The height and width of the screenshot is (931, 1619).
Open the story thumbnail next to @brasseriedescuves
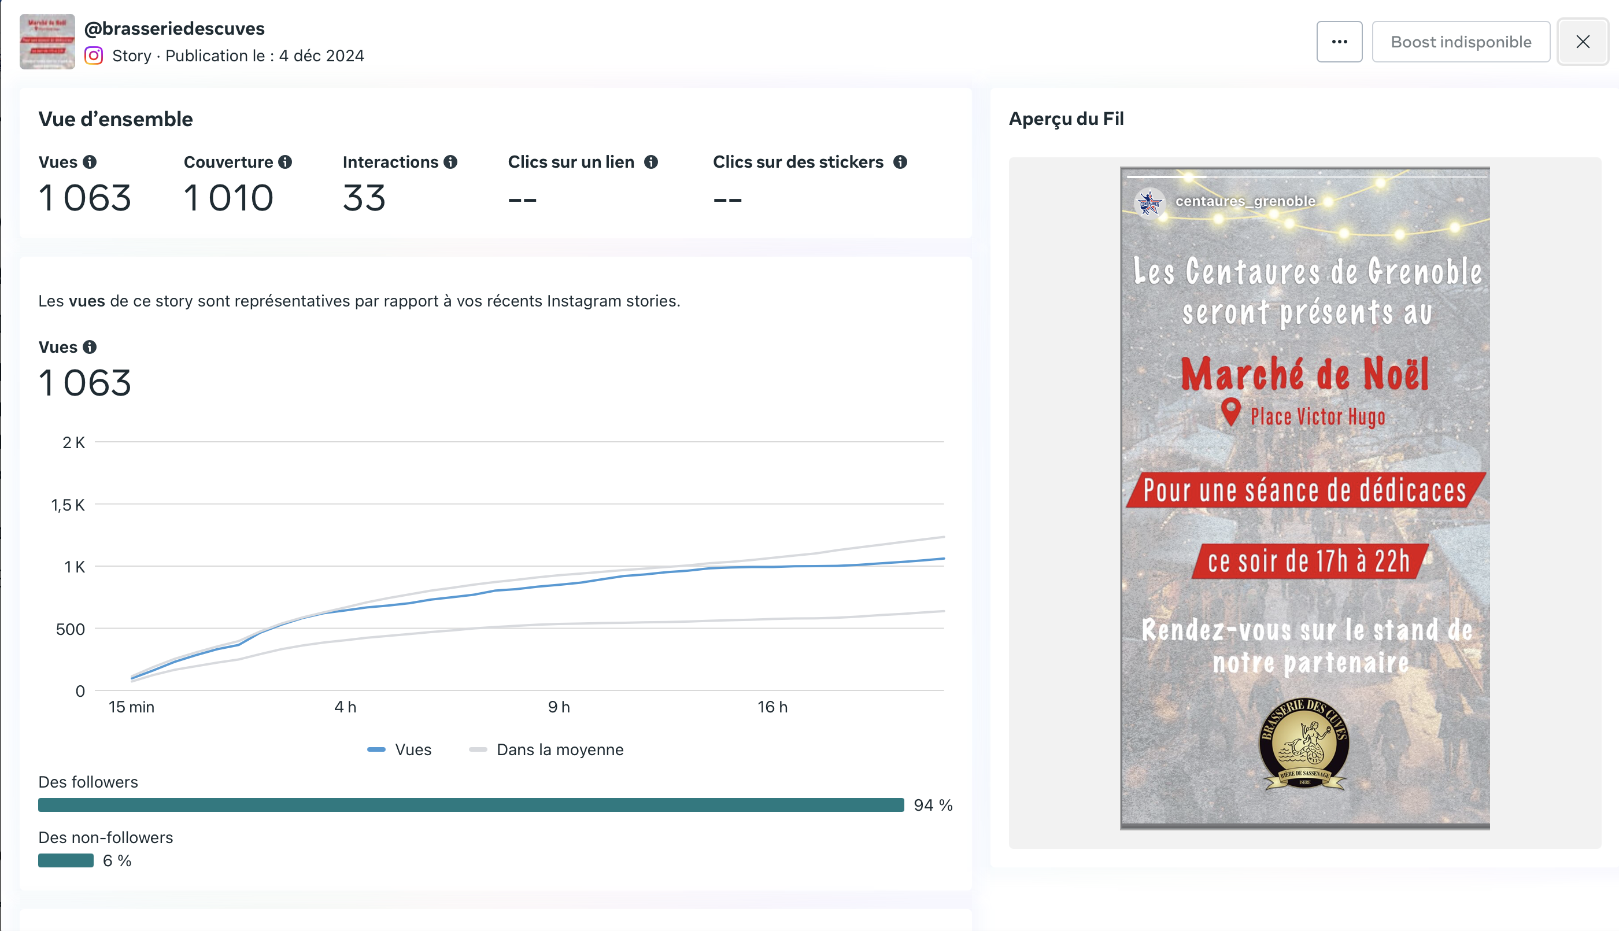point(47,42)
